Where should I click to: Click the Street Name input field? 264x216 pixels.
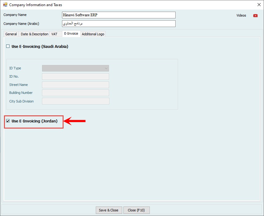pos(76,85)
